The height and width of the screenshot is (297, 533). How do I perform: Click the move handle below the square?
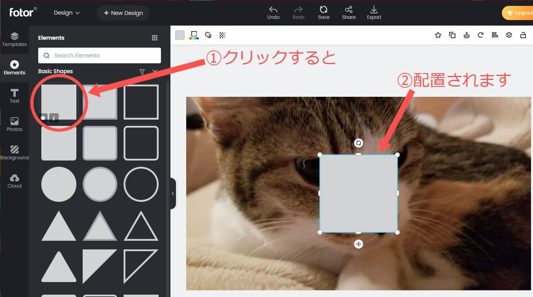click(x=358, y=244)
